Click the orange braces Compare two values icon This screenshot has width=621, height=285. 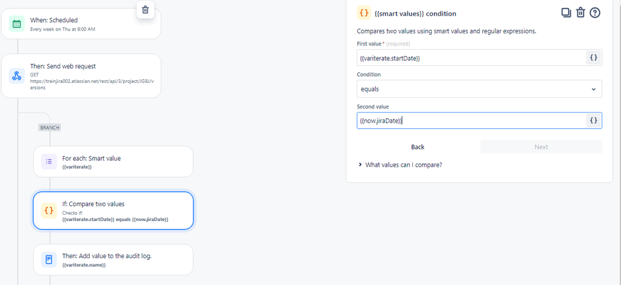48,211
